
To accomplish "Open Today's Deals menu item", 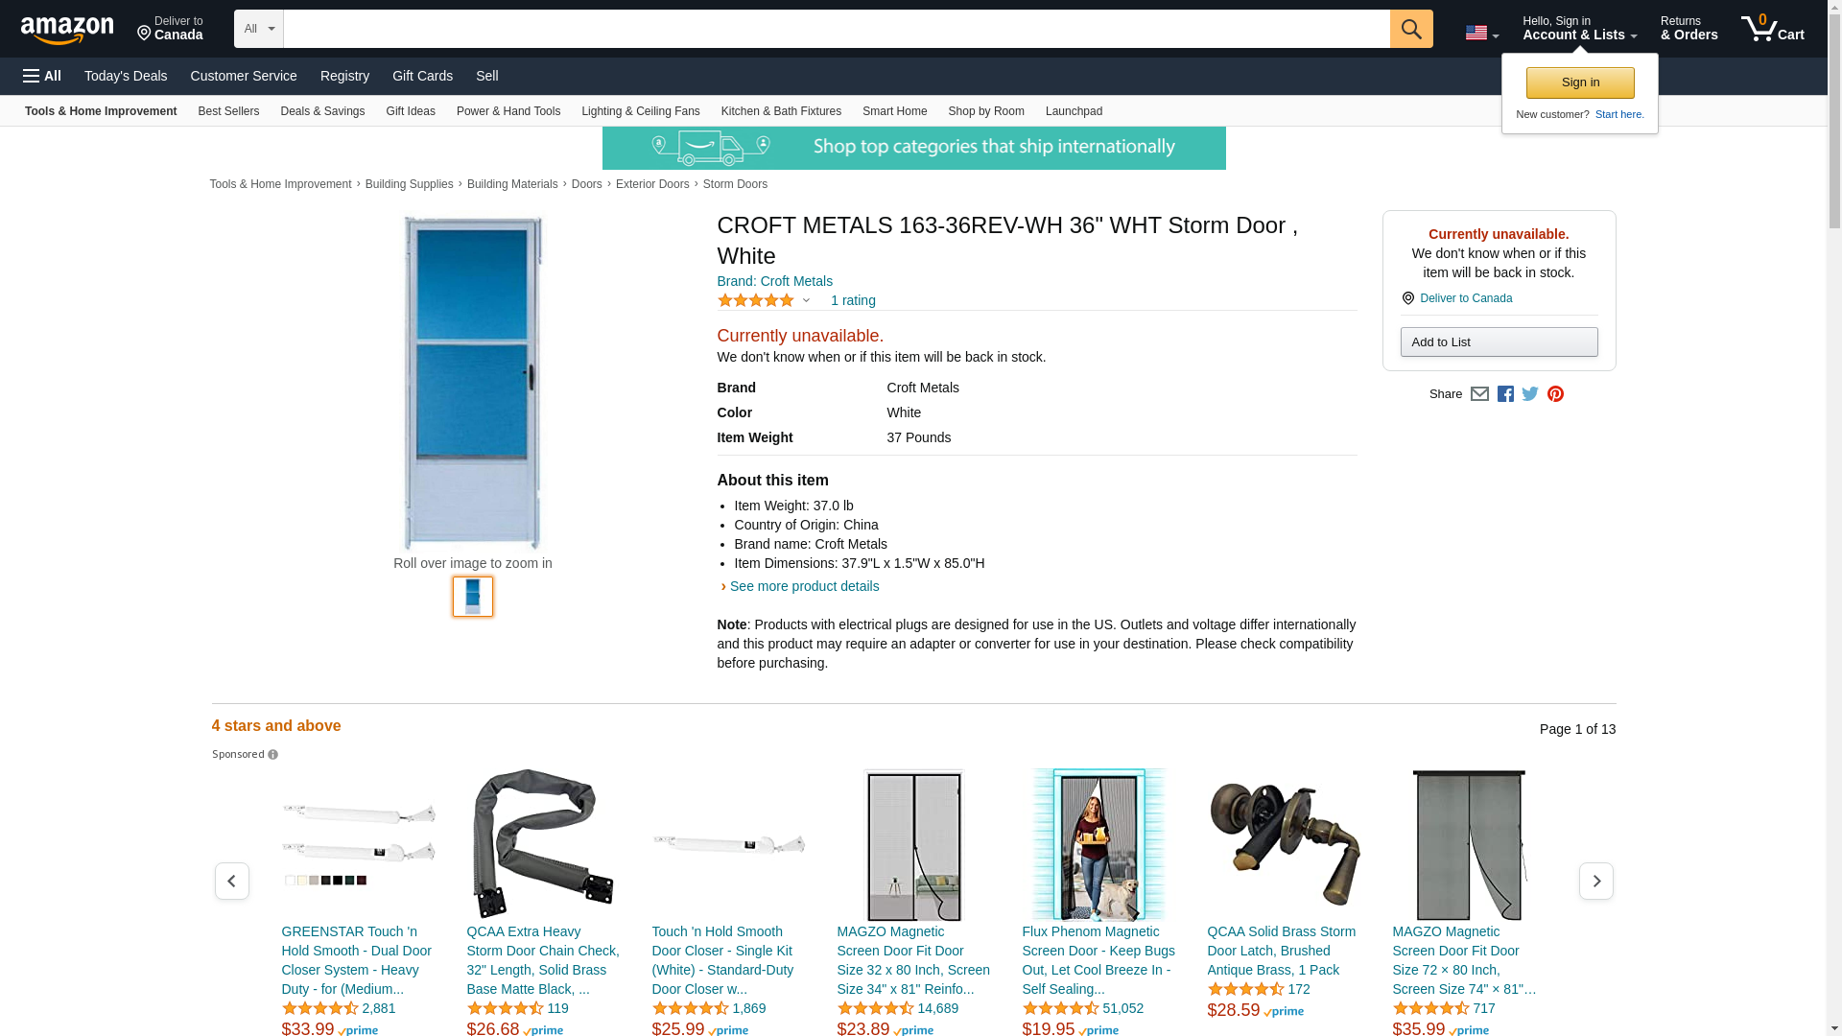I will (x=126, y=76).
